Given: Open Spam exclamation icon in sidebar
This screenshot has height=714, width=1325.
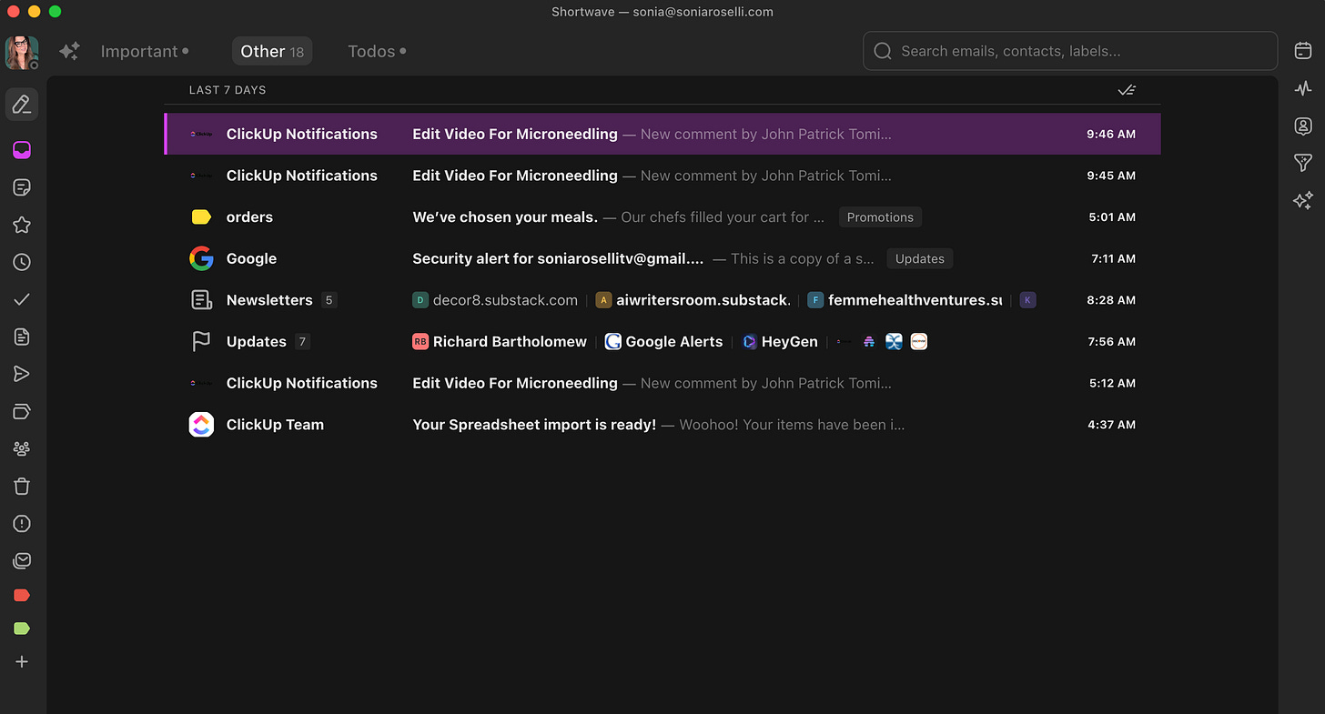Looking at the screenshot, I should (22, 524).
